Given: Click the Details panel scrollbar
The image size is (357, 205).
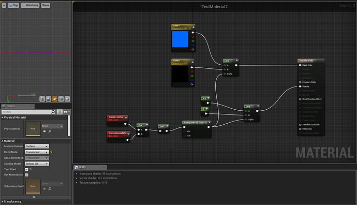Looking at the screenshot, I should click(69, 126).
